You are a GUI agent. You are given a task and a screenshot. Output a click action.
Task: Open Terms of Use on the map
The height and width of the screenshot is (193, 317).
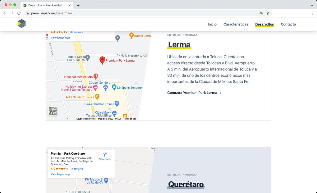click(x=130, y=119)
